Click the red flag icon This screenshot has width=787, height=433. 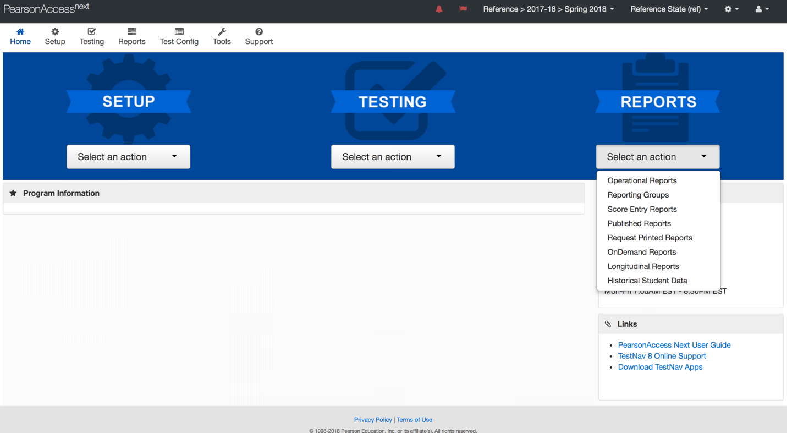coord(463,9)
